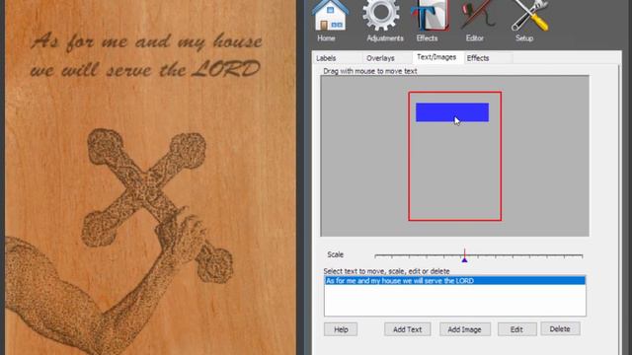Click the Help button
632x355 pixels.
[x=341, y=329]
